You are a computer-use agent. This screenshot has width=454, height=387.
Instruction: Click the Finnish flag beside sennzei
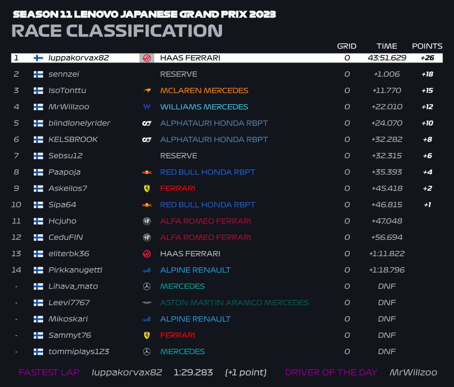(x=38, y=74)
